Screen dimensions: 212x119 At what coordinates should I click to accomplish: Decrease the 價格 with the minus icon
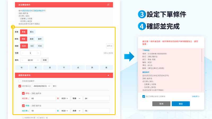[x=22, y=60]
